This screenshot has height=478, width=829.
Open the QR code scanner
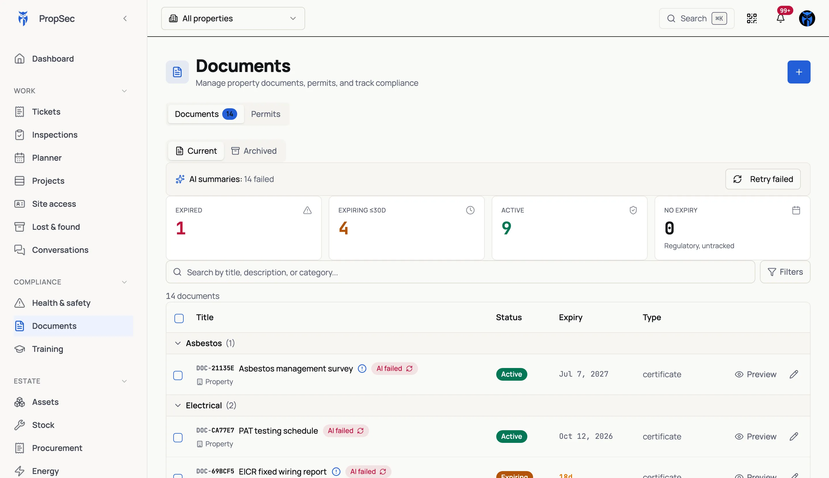(752, 18)
